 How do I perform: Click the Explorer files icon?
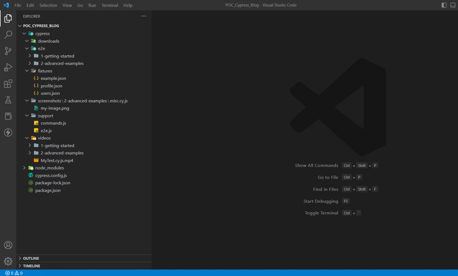(x=8, y=18)
